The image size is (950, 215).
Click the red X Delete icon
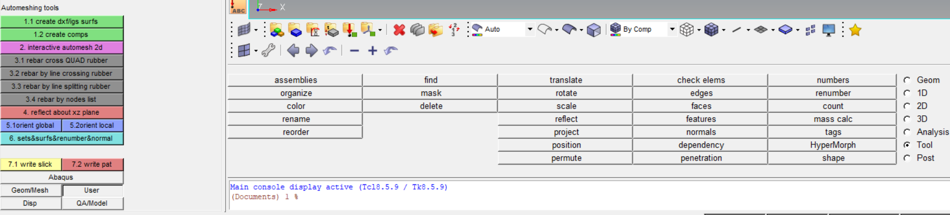pos(399,30)
